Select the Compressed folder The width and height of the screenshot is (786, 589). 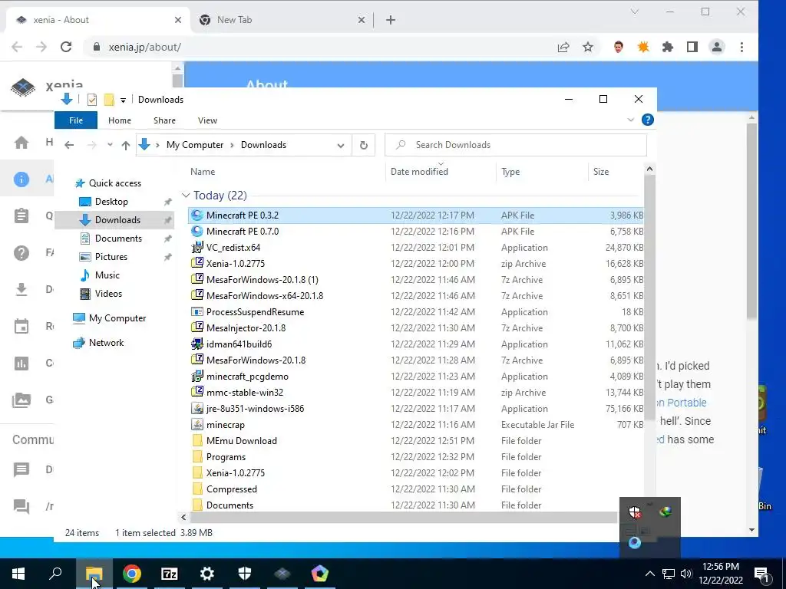click(x=231, y=489)
